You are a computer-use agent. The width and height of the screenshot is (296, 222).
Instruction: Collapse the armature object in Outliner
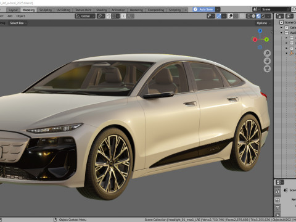[x=287, y=54]
